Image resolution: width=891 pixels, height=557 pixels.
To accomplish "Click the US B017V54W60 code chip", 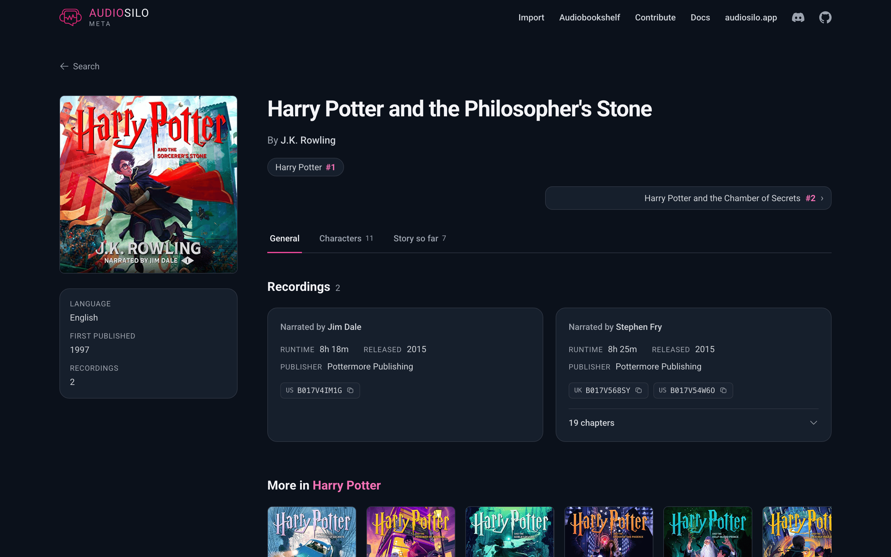I will (x=693, y=390).
